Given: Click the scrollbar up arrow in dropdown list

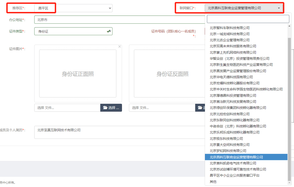Looking at the screenshot, I should [x=289, y=26].
